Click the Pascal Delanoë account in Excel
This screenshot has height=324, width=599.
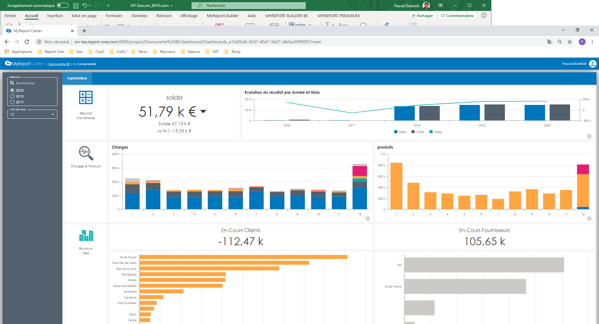coord(412,6)
